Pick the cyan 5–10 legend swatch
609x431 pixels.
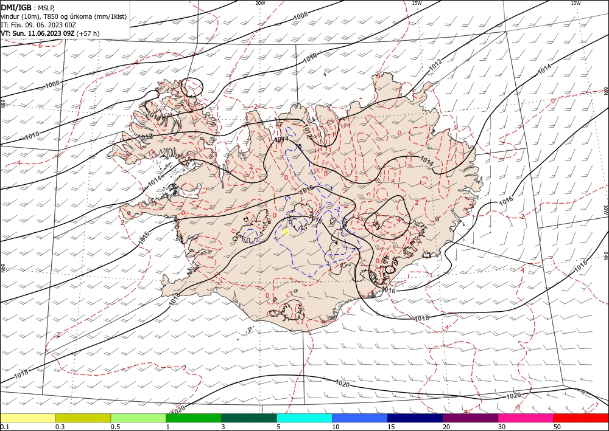[304, 418]
